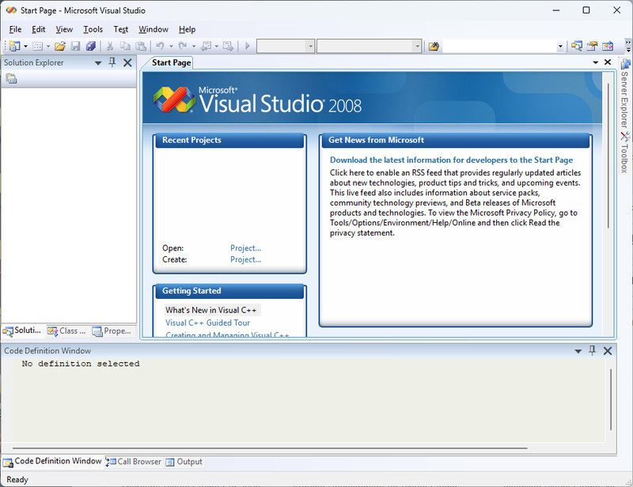Open the Undo history dropdown arrow

pos(171,46)
